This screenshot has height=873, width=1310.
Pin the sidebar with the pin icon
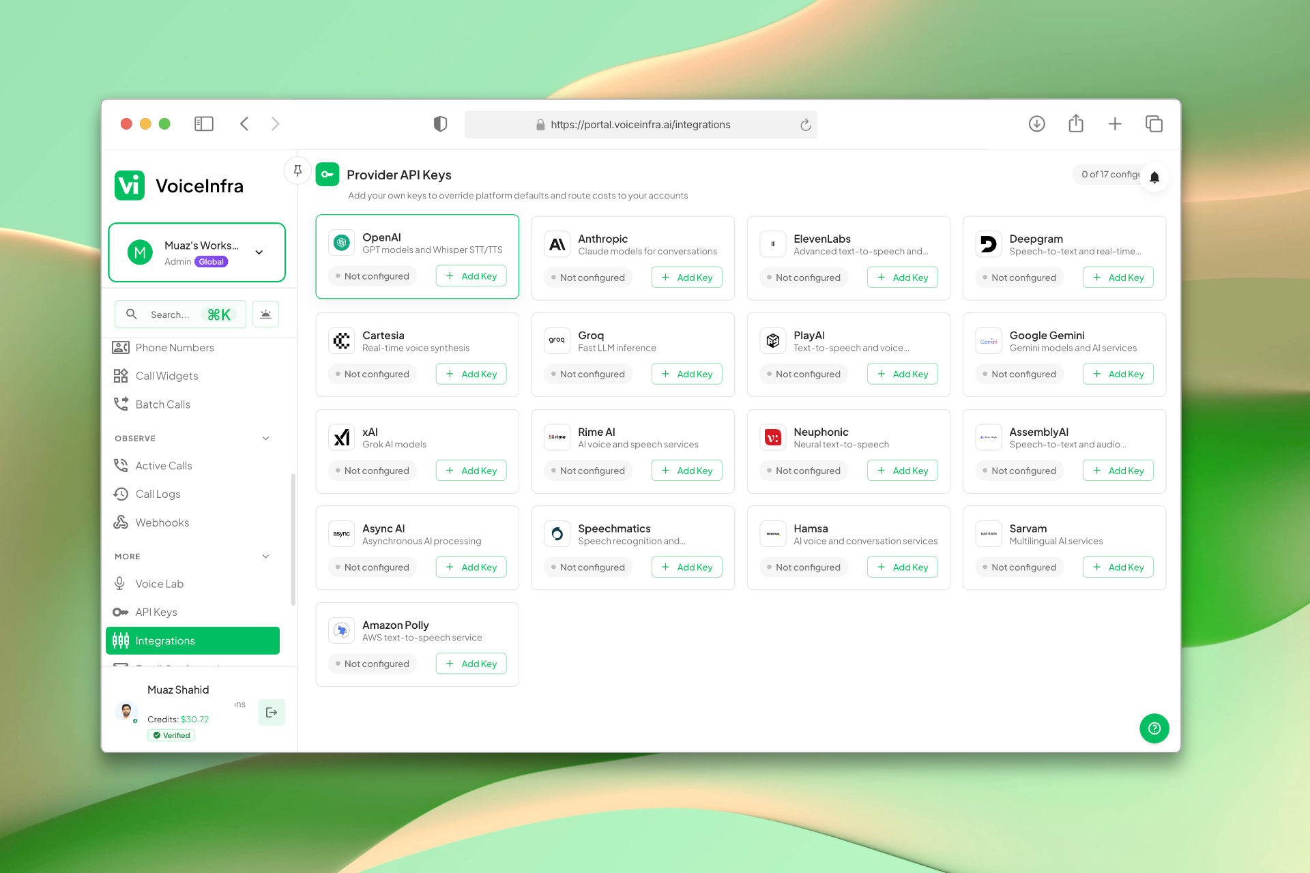[297, 171]
